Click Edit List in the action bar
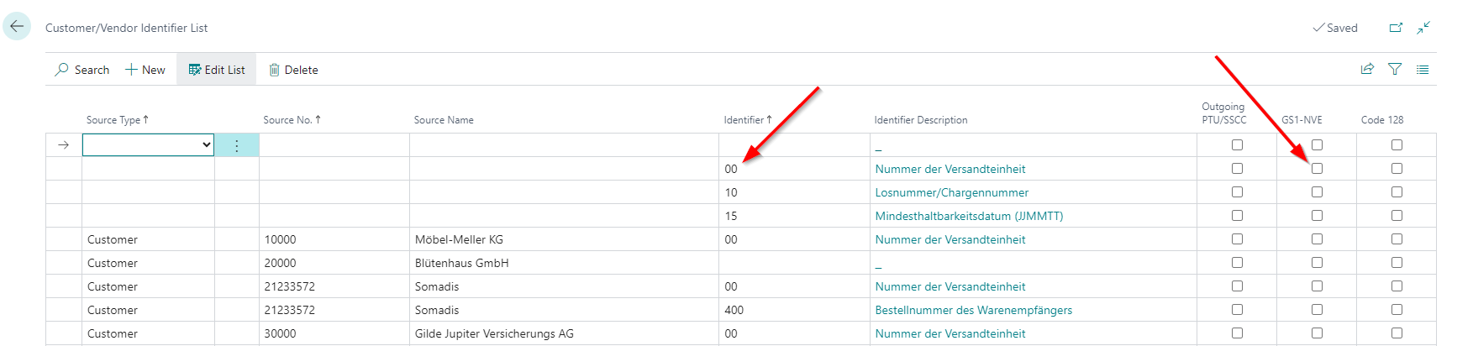This screenshot has height=346, width=1473. pos(217,70)
